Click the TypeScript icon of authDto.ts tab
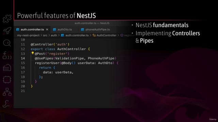The image size is (218, 122). tap(54, 29)
